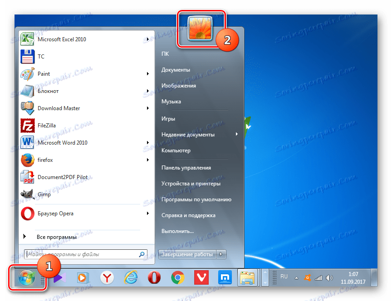The image size is (392, 301).
Task: Launch TC floppy disk icon
Action: pyautogui.click(x=28, y=57)
